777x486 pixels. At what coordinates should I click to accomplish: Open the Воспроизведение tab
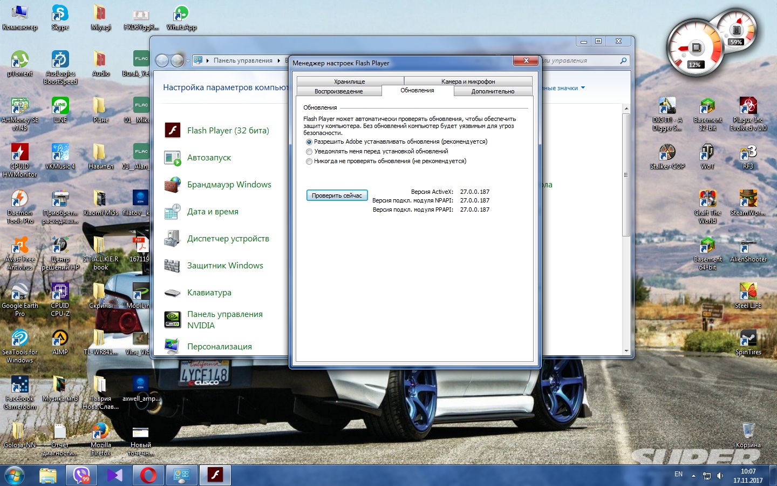tap(339, 91)
